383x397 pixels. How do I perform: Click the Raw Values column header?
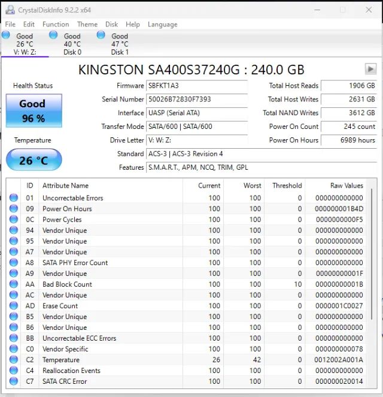(x=336, y=185)
